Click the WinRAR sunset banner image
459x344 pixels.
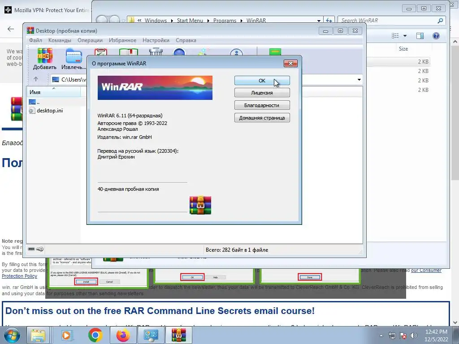[x=155, y=88]
